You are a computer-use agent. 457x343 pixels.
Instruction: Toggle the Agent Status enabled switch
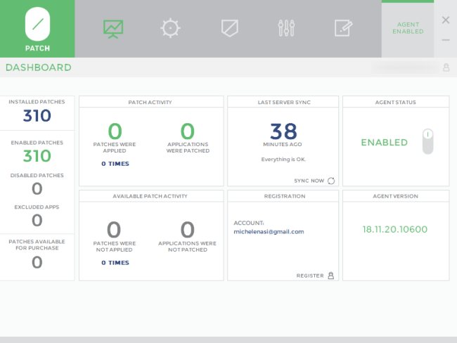427,141
